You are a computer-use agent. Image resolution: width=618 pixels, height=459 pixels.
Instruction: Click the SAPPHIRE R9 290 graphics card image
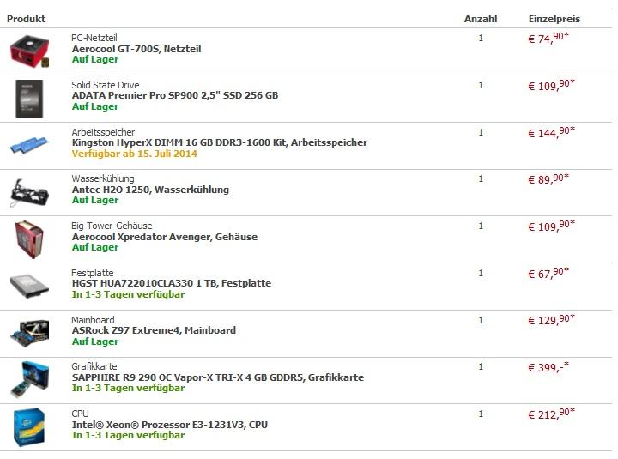(30, 378)
